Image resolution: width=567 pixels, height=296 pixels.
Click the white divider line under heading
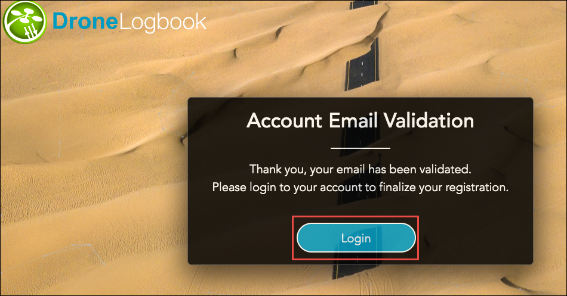pos(360,148)
